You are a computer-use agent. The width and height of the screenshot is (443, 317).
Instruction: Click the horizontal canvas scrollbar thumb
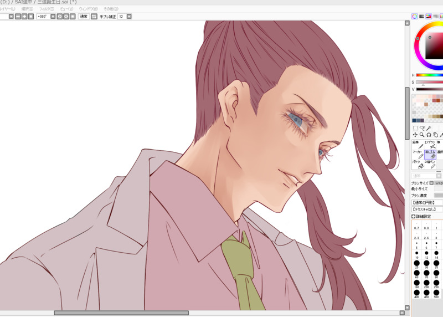coord(121,313)
